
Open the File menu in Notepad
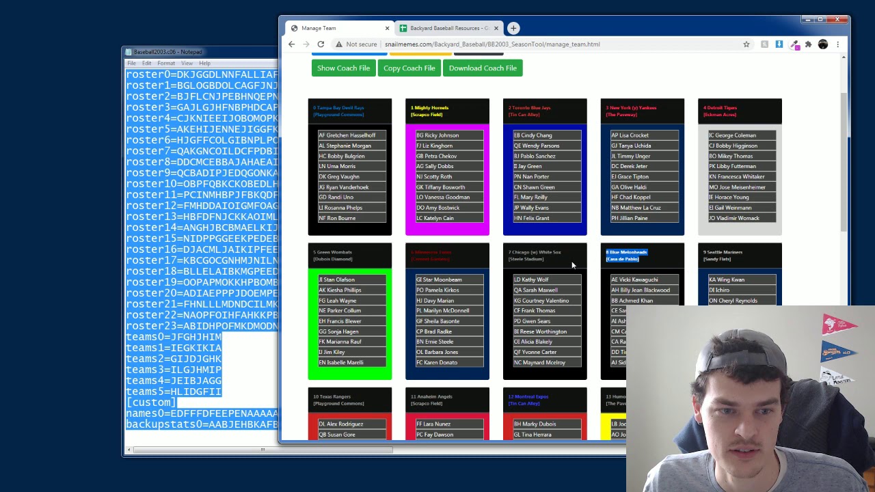point(131,64)
